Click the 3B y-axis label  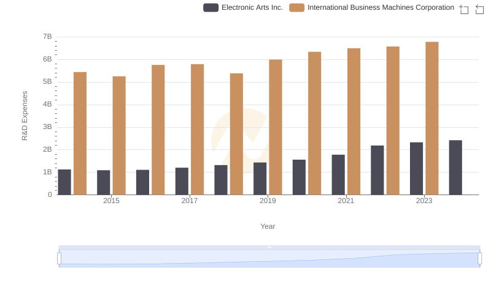[47, 127]
